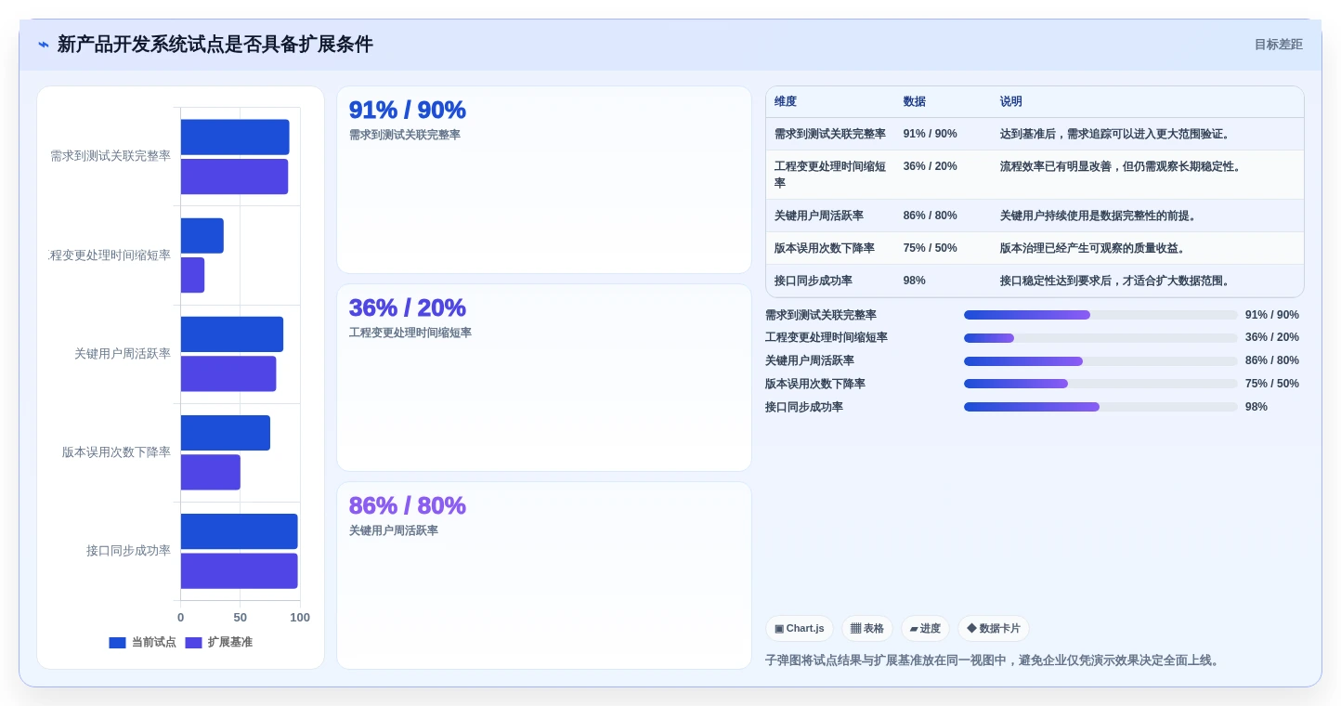
Task: Select the 数据卡片 tag chip
Action: (x=994, y=629)
